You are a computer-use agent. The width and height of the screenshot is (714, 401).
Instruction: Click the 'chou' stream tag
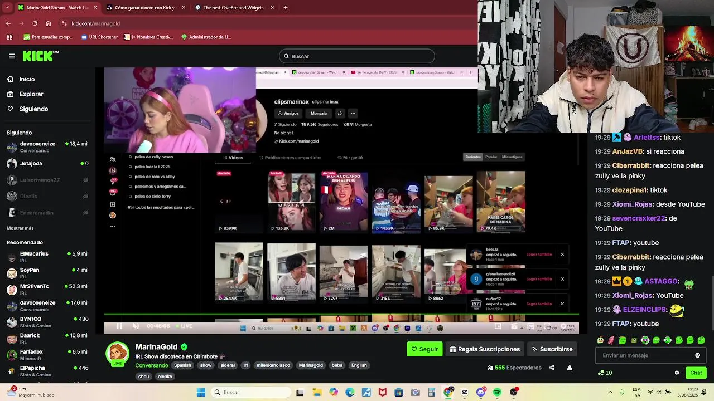click(144, 376)
